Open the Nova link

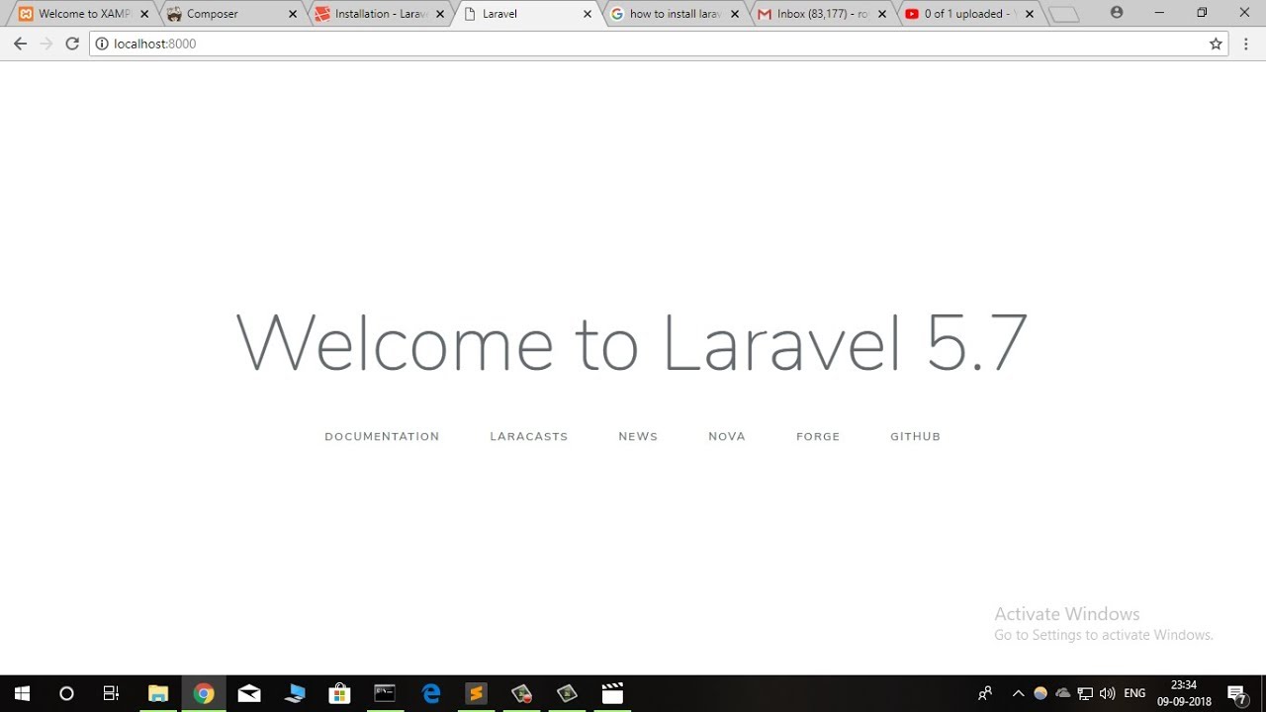727,436
